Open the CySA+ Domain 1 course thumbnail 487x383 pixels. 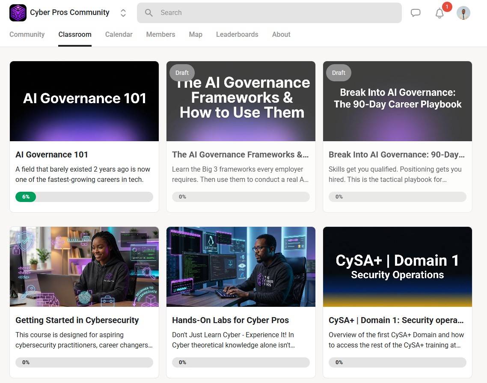click(398, 267)
